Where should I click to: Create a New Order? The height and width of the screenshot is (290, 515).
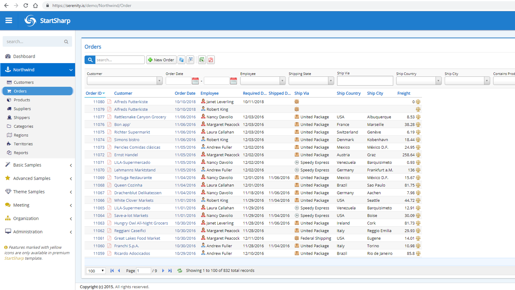[161, 60]
